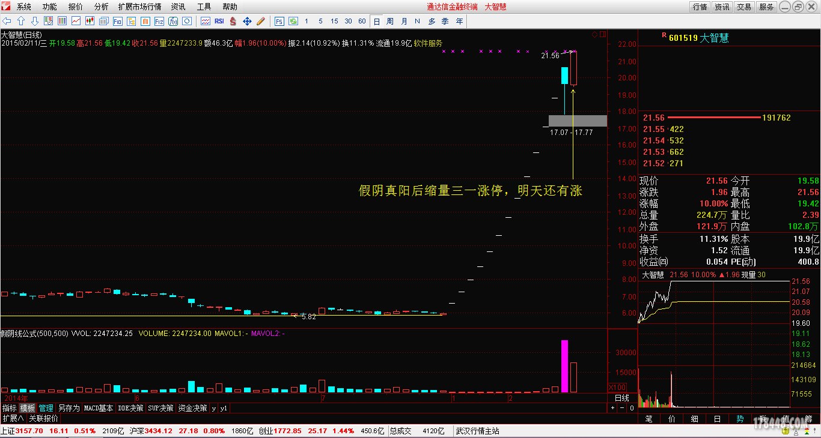821x438 pixels.
Task: Open the candlestick chart icon
Action: point(90,21)
